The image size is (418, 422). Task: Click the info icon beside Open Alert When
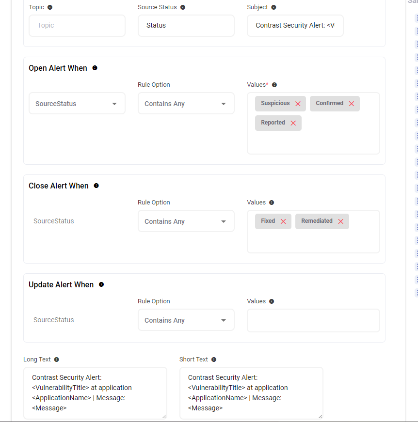95,68
